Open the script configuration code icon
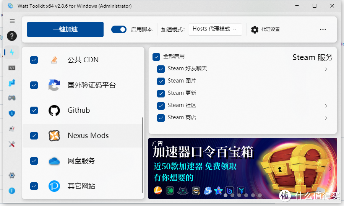This screenshot has height=206, width=344. 12,68
